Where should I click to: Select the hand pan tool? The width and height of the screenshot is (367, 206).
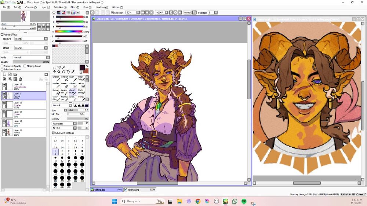[x=68, y=72]
